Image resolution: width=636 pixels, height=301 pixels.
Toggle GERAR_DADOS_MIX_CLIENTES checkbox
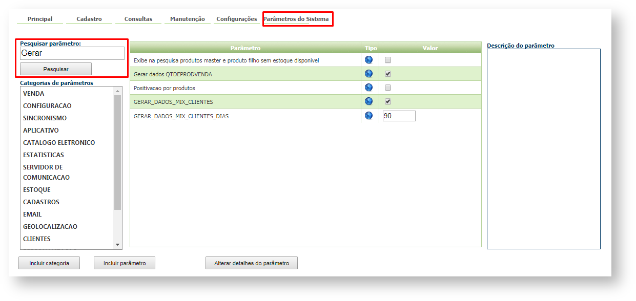tap(388, 101)
